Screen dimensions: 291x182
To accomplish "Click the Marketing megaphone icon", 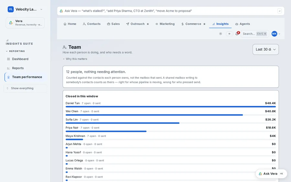I will tap(157, 24).
